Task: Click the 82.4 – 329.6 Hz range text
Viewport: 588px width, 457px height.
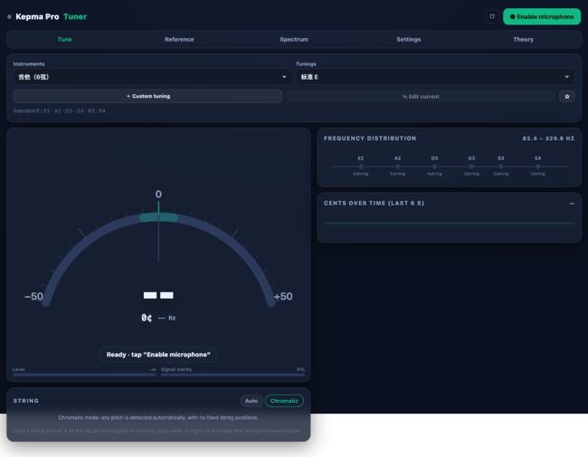Action: 548,138
